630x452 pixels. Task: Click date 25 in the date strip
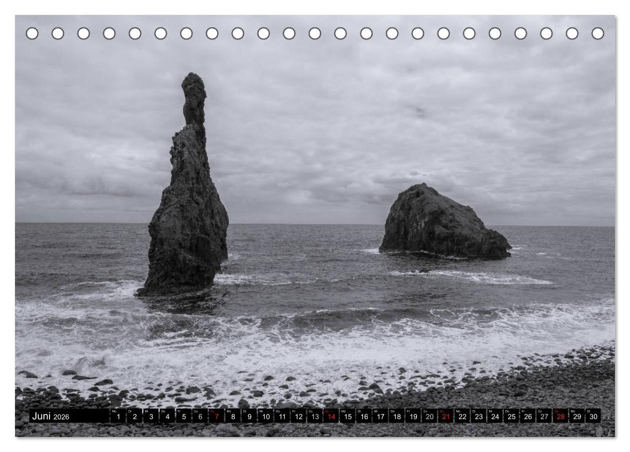tap(511, 416)
